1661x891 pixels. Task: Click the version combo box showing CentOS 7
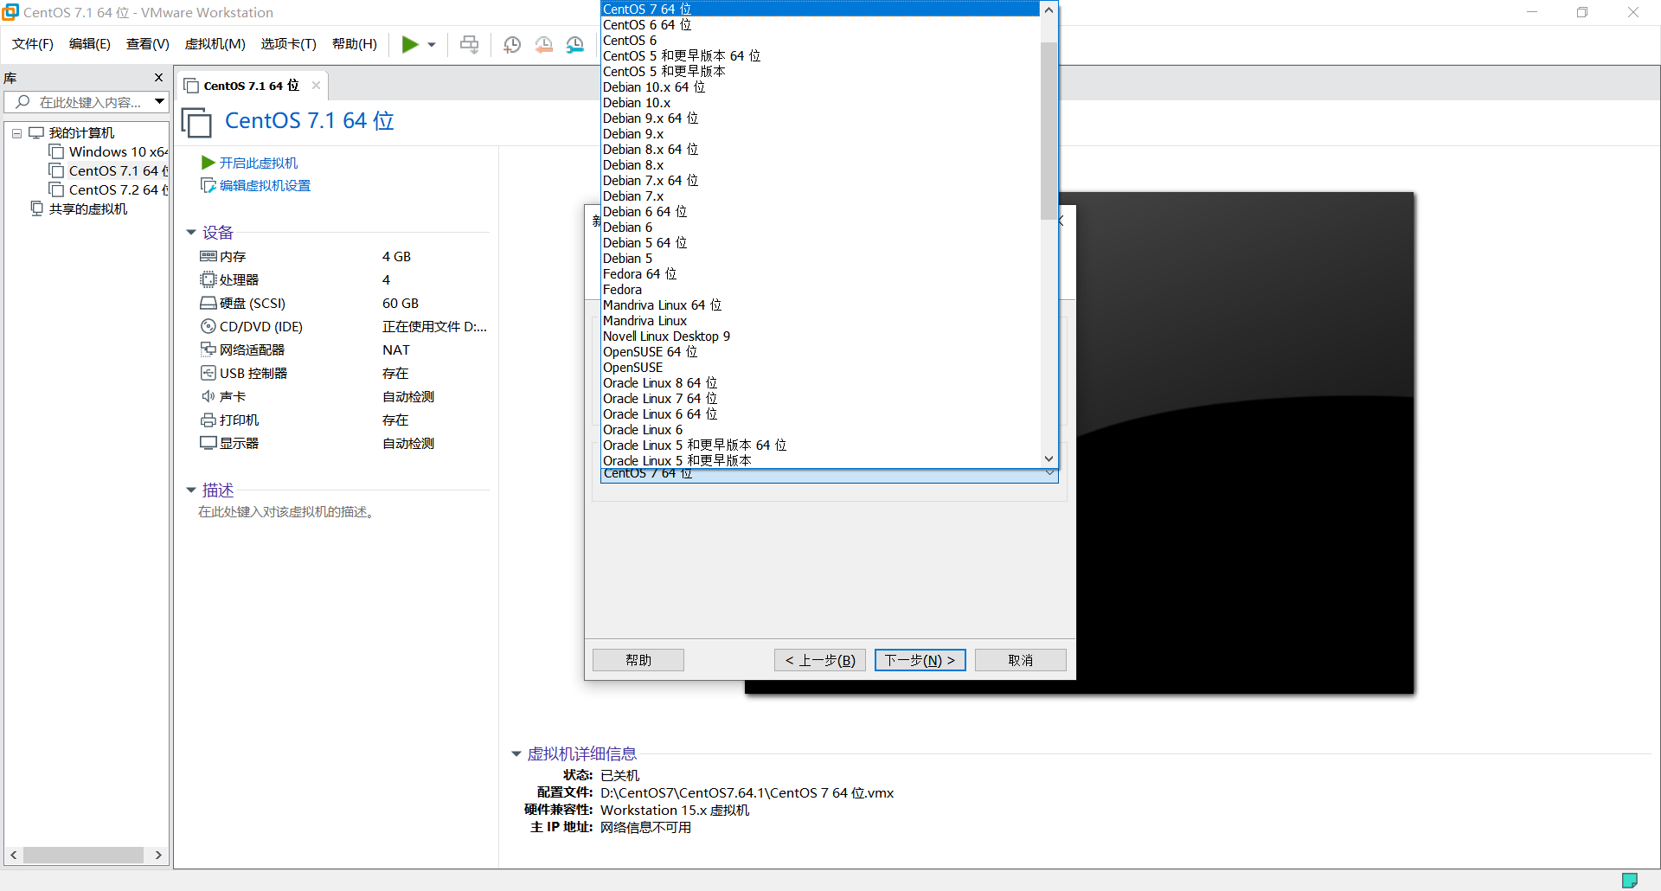(x=830, y=475)
